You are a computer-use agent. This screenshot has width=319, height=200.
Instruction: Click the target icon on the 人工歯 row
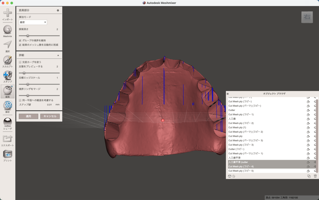(x=308, y=119)
